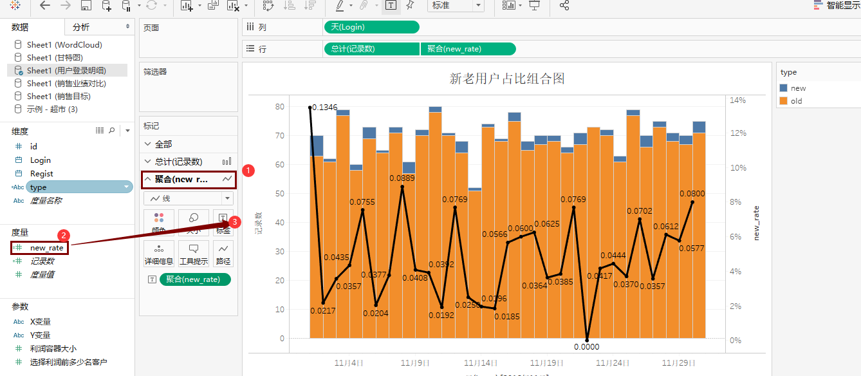Click the blue new legend color swatch
The image size is (861, 376).
click(783, 88)
